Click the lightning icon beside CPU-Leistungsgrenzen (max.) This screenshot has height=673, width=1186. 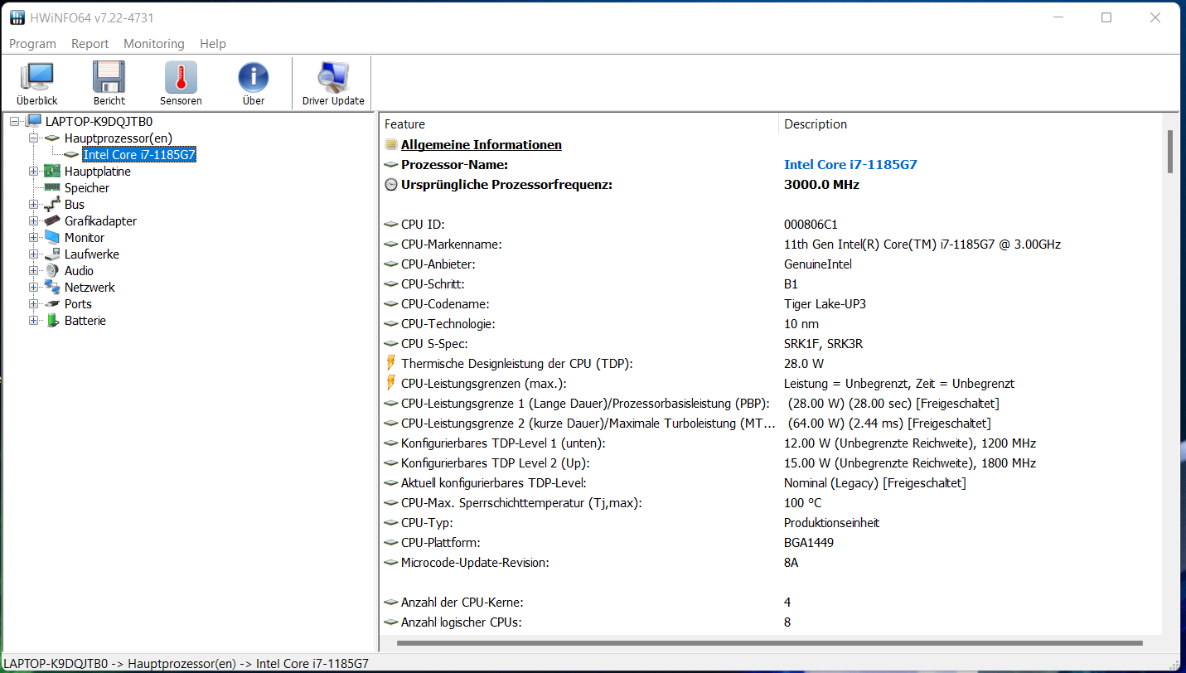[x=391, y=383]
